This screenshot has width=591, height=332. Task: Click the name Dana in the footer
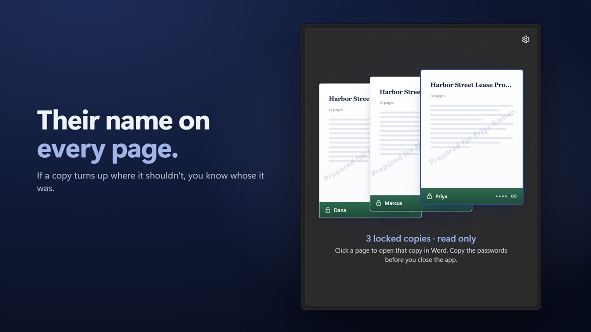(340, 210)
